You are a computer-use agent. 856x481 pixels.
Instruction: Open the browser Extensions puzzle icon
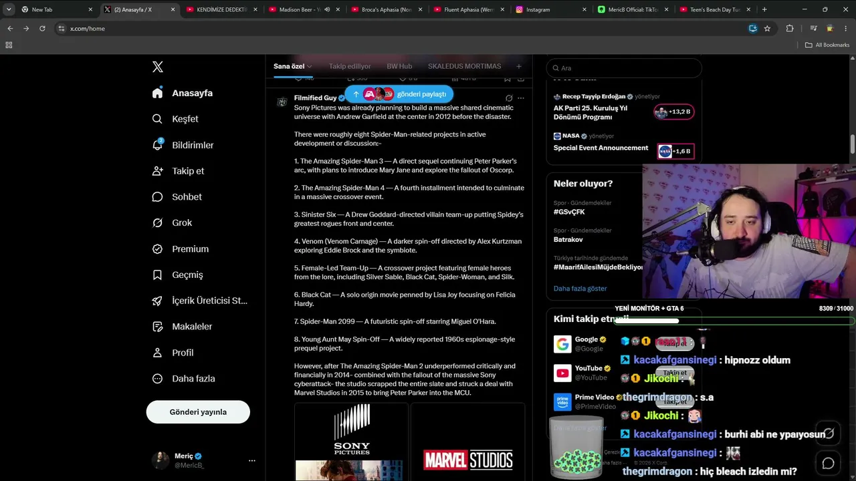(790, 29)
